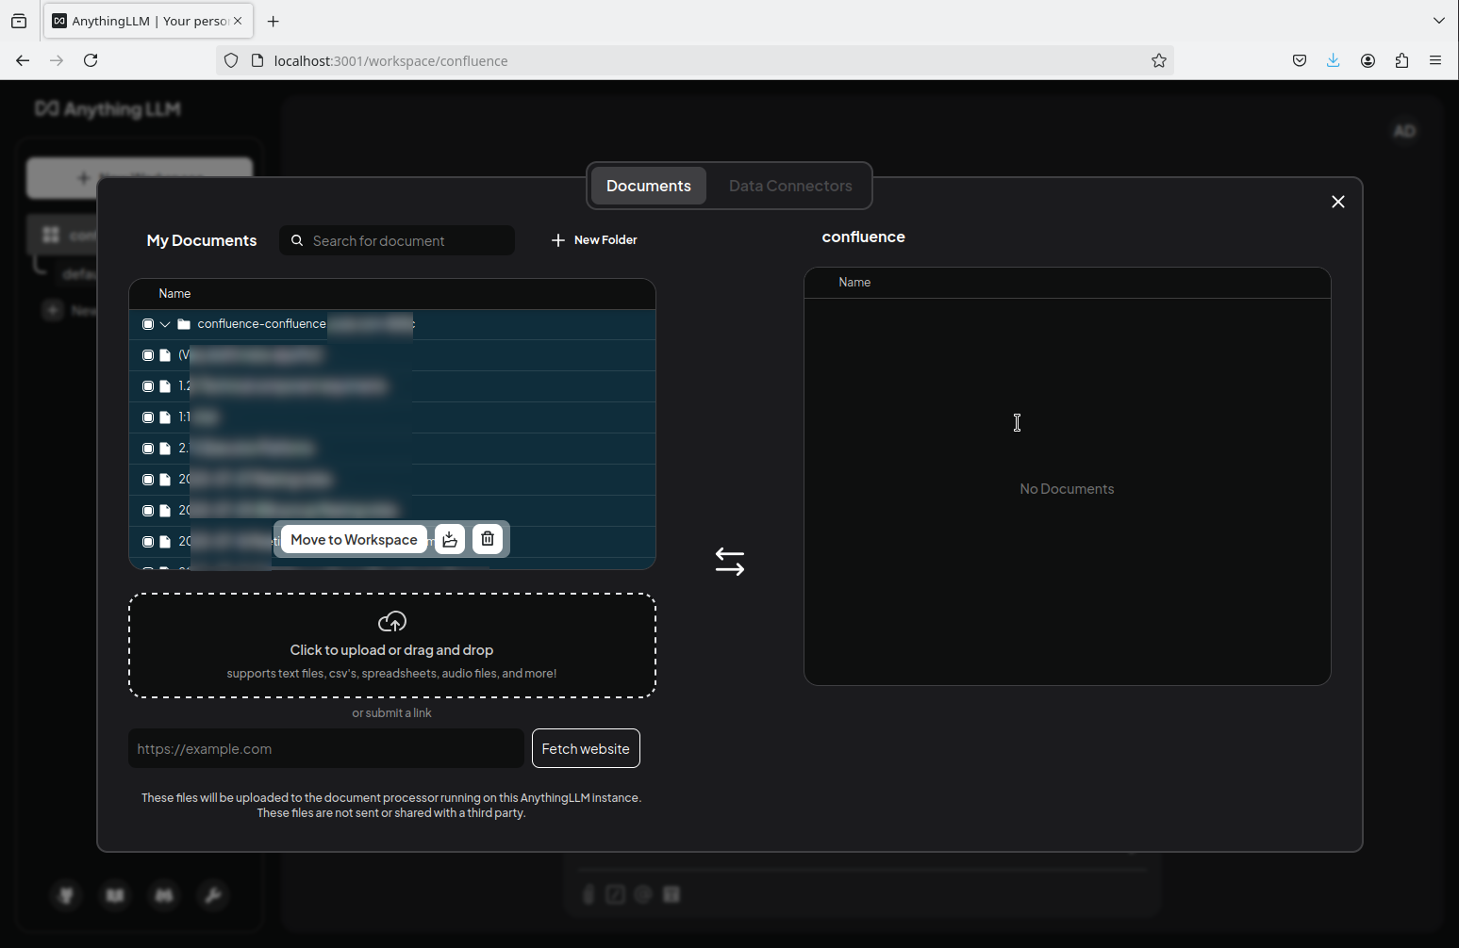Collapse the confluence-confluence folder chevron
This screenshot has width=1459, height=948.
click(x=165, y=324)
